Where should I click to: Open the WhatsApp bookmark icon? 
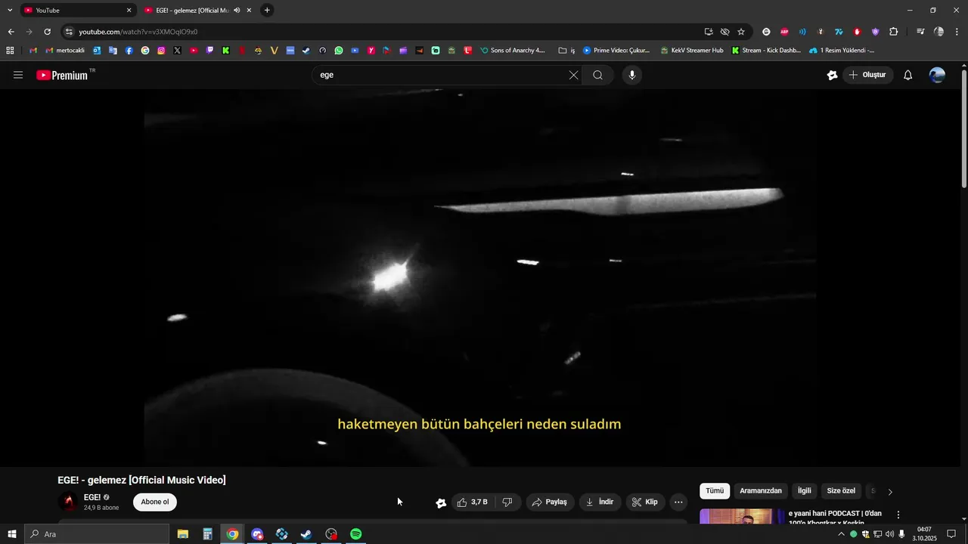pyautogui.click(x=339, y=51)
